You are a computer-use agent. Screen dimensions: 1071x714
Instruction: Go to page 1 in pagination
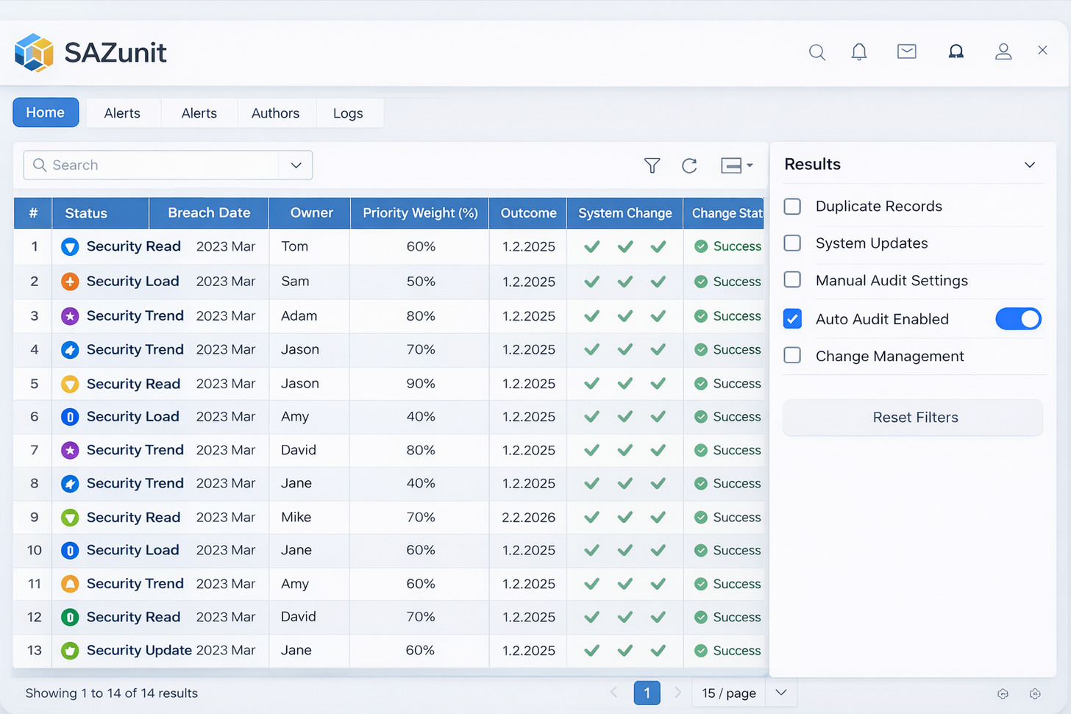[647, 693]
